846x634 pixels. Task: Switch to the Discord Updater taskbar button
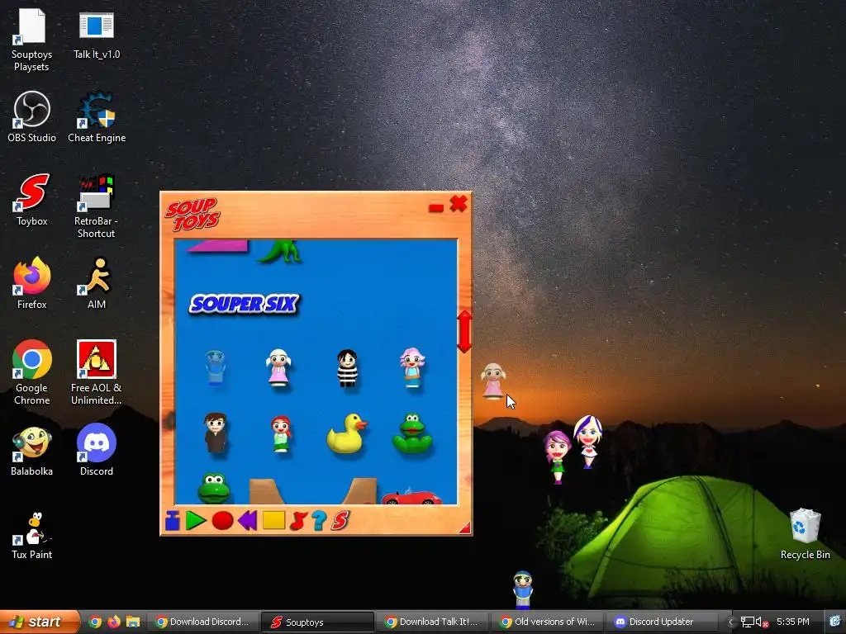(x=662, y=622)
